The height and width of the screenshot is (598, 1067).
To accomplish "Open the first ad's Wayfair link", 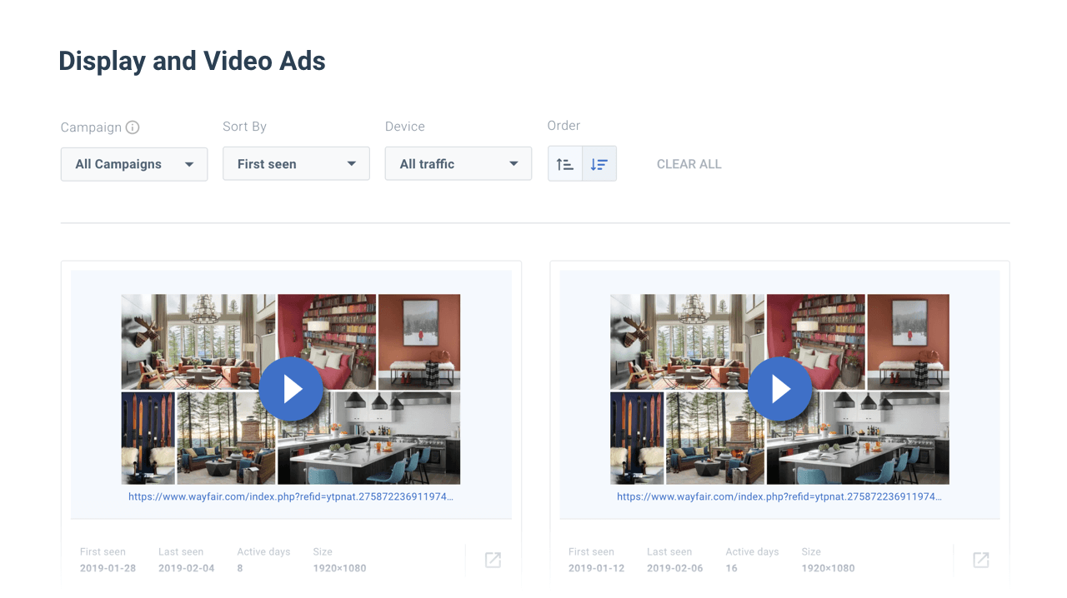I will pyautogui.click(x=291, y=496).
